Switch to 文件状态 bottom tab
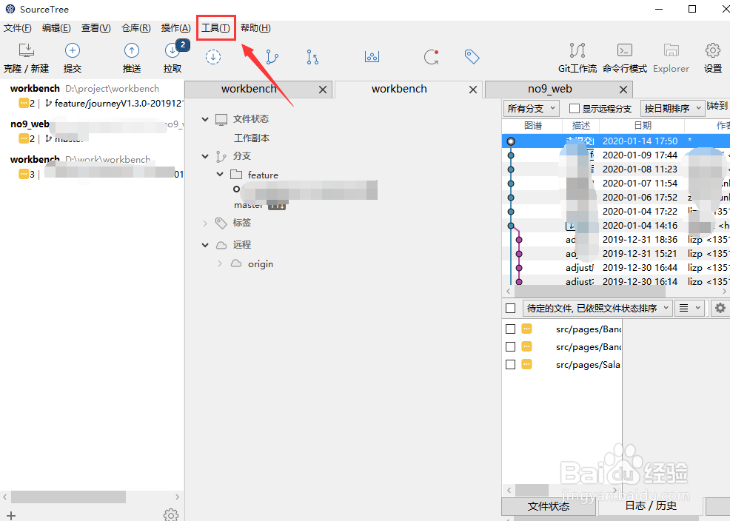Screen dimensions: 730x521 point(549,506)
